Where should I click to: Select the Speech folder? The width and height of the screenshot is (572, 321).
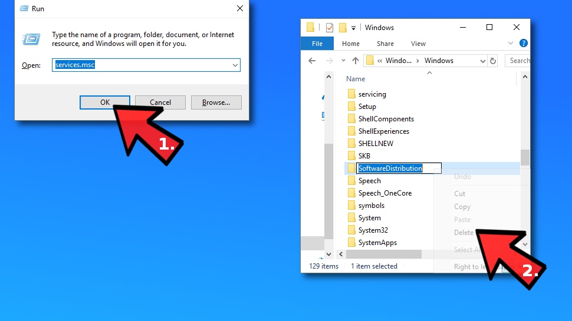370,181
